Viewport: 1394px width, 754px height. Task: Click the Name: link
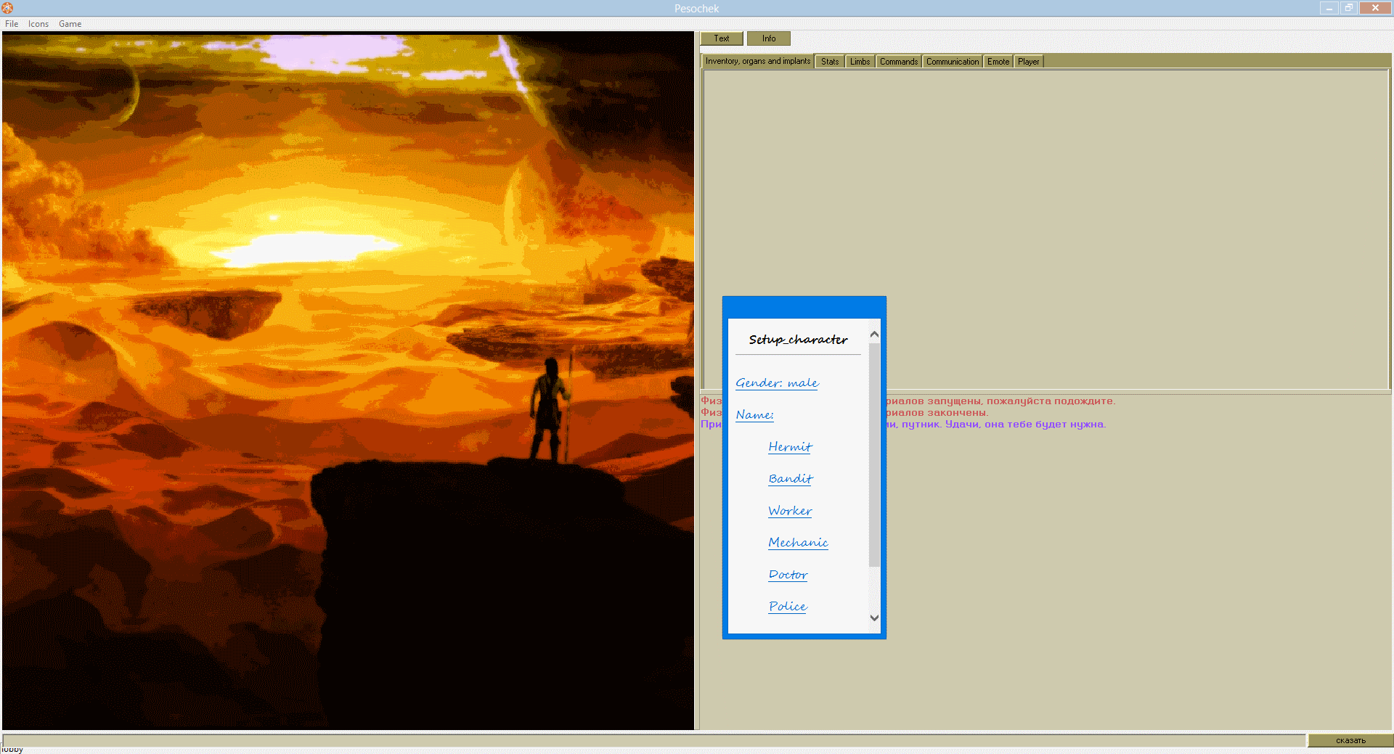754,415
